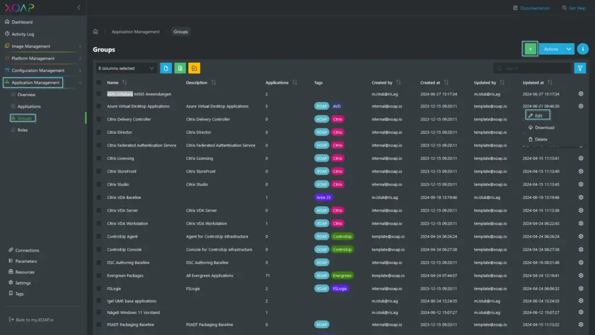Toggle the select-all header checkbox
Image resolution: width=595 pixels, height=335 pixels.
coord(99,83)
